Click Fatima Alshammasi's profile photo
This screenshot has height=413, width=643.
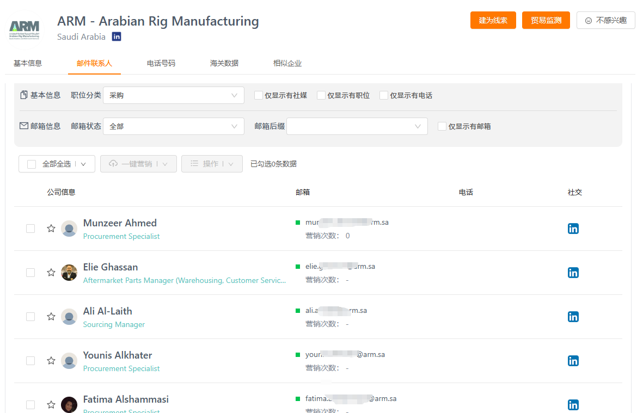tap(69, 405)
